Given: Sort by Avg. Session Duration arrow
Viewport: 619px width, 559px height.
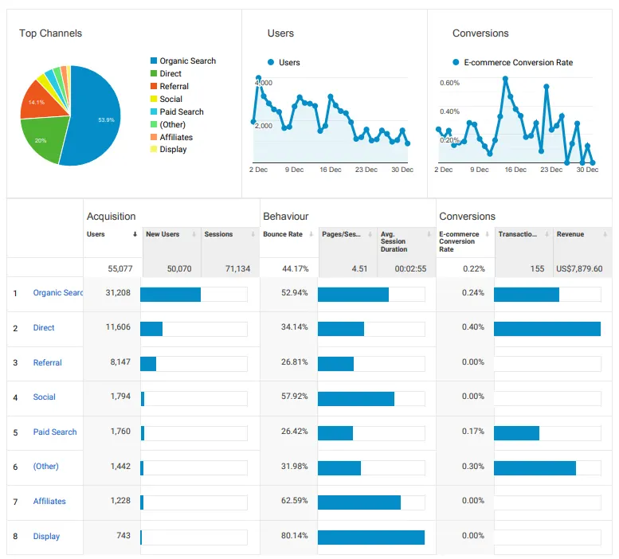Looking at the screenshot, I should (429, 234).
